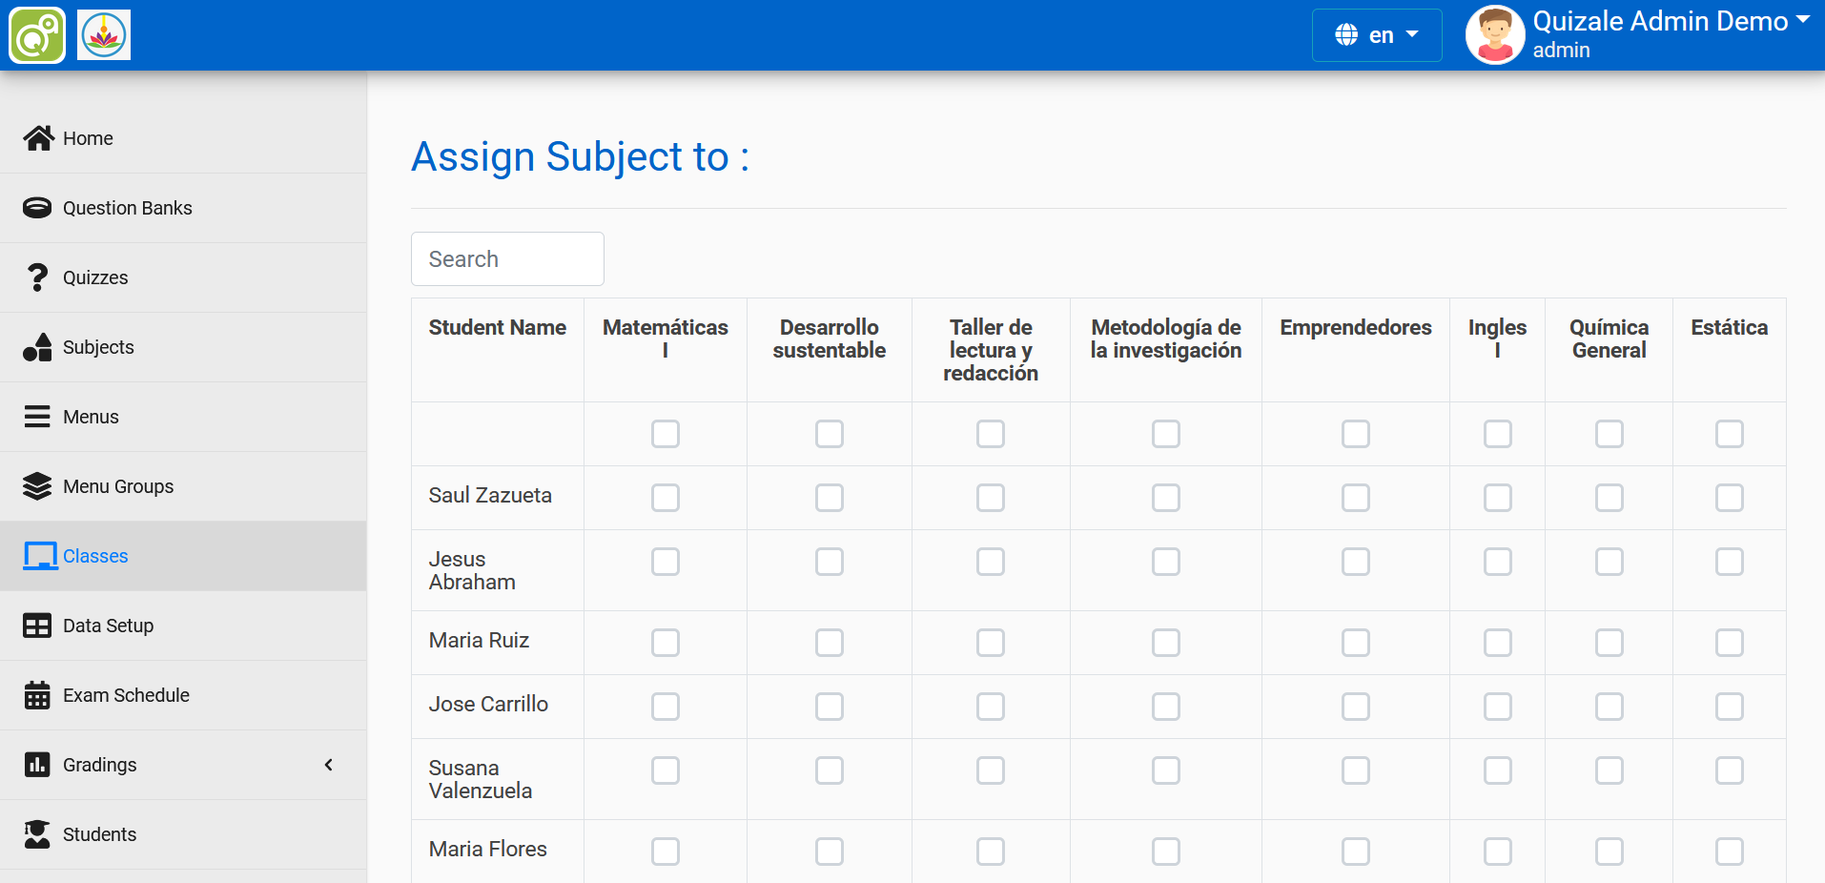The image size is (1825, 883).
Task: Open the Classes link
Action: [x=95, y=556]
